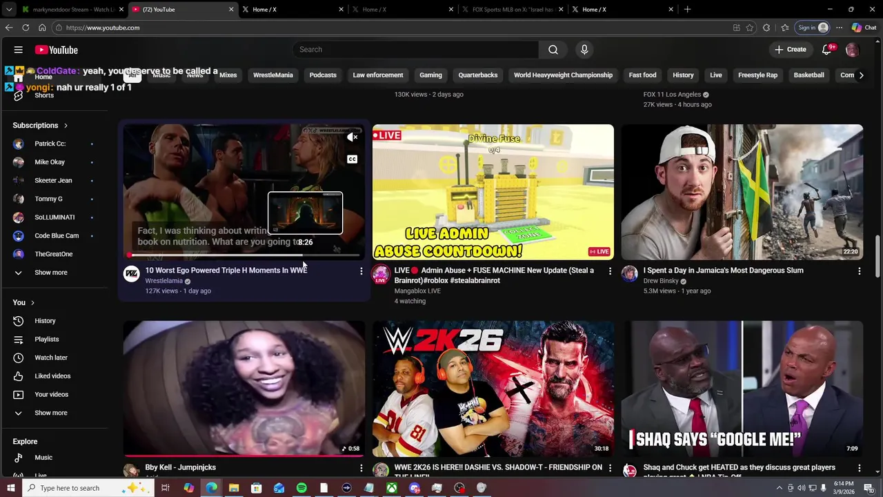
Task: Click the browser address bar
Action: point(393,28)
